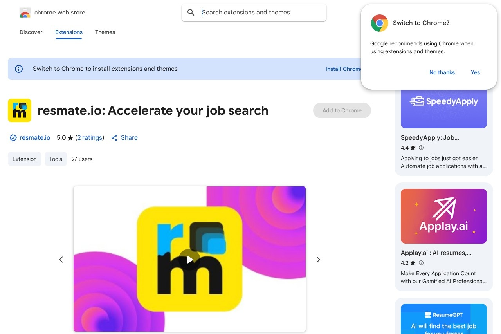Click Yes in the Switch to Chrome popup
This screenshot has width=501, height=334.
[475, 72]
